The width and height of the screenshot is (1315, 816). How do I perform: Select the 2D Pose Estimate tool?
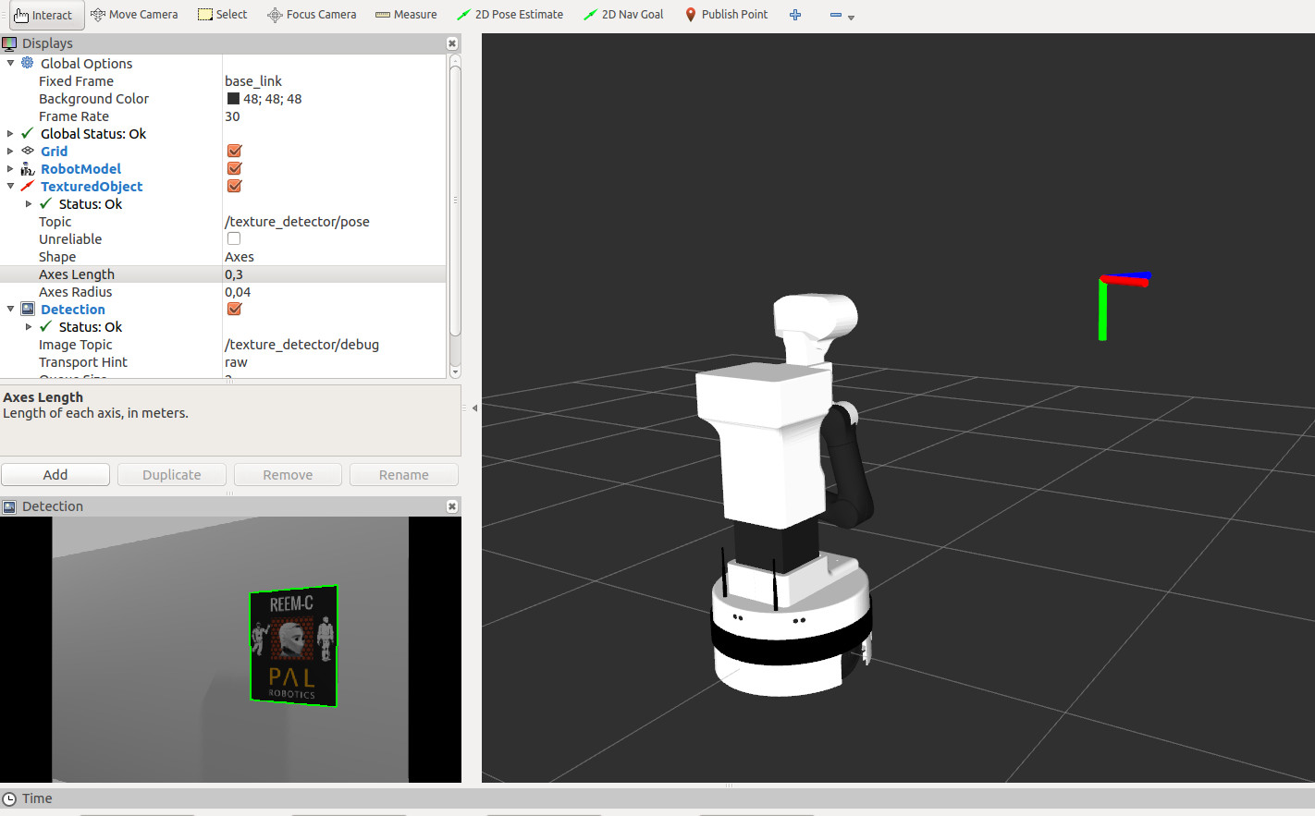tap(510, 15)
